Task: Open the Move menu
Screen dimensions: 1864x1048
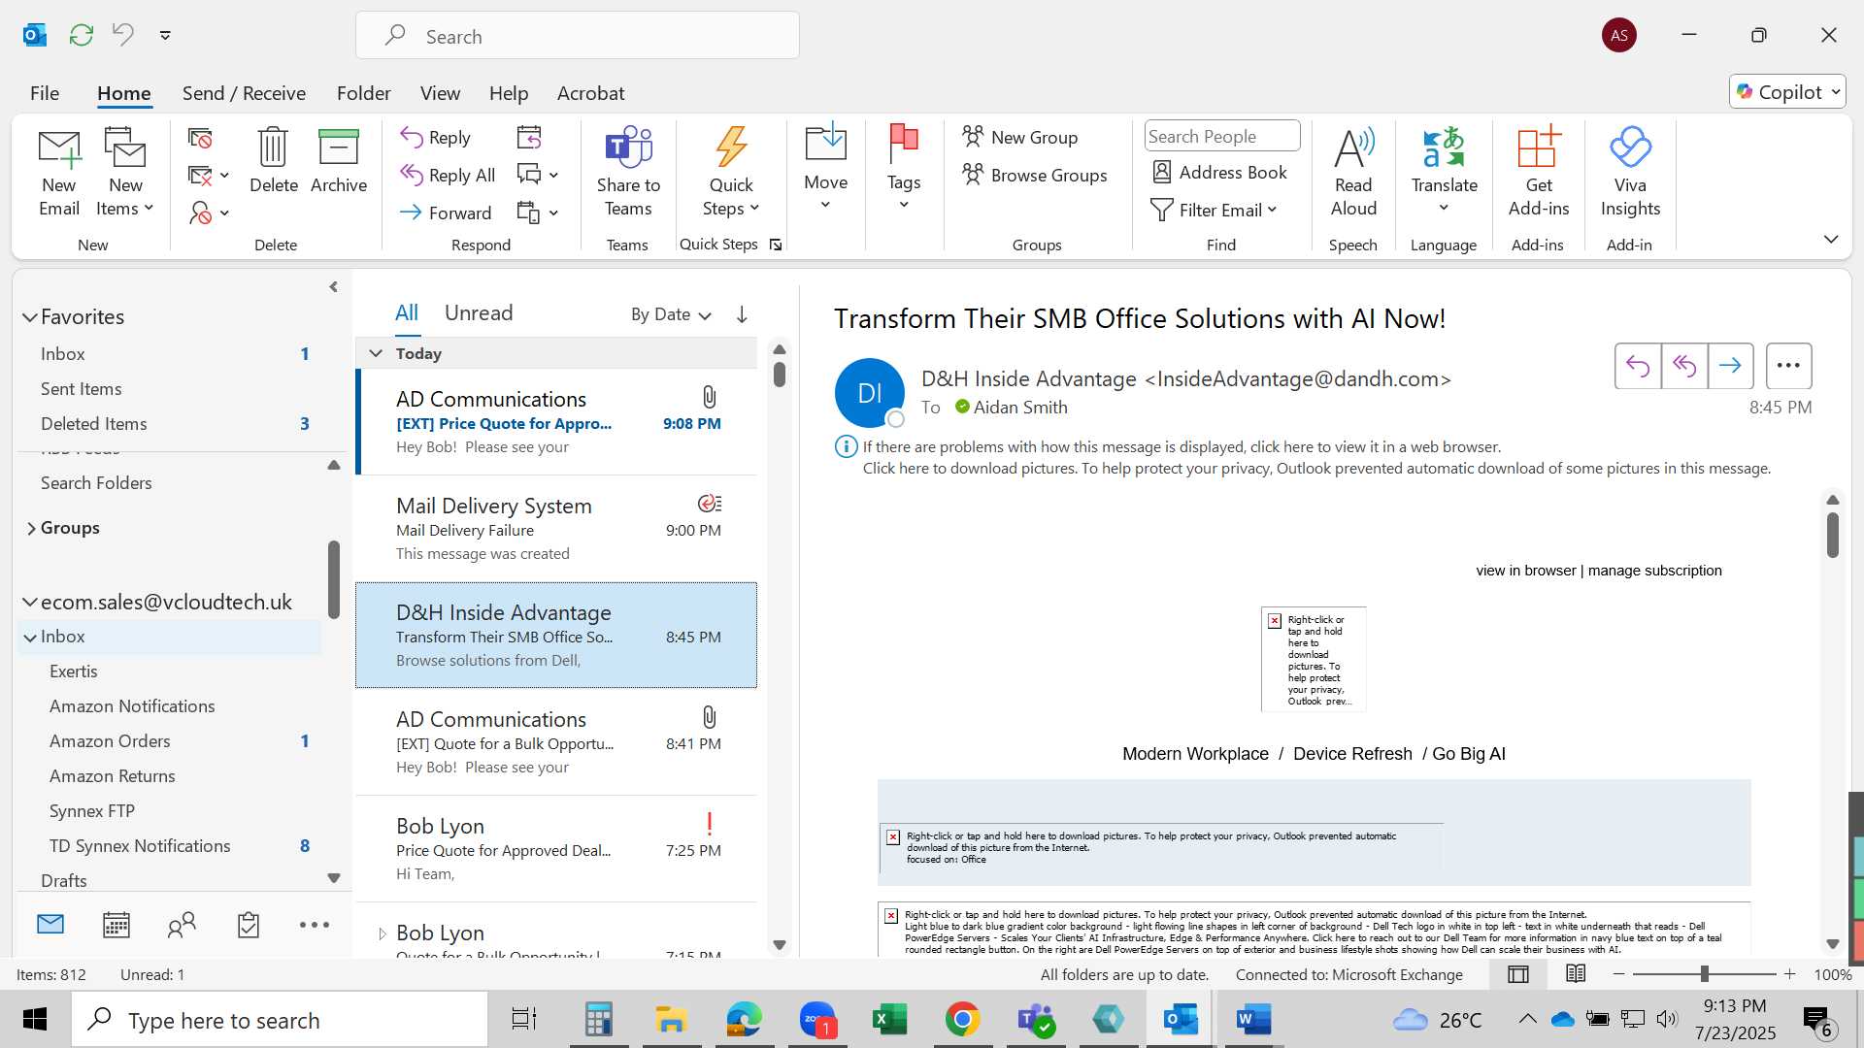Action: [826, 168]
